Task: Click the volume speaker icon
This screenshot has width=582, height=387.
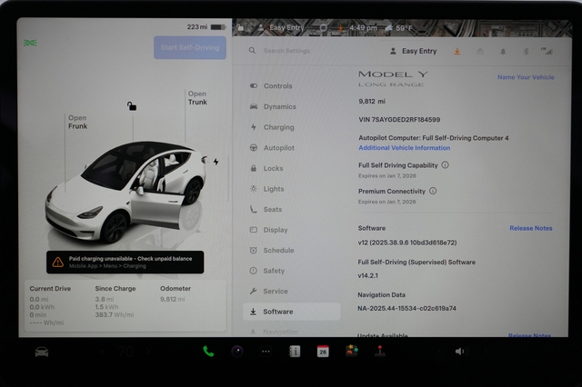Action: (460, 351)
